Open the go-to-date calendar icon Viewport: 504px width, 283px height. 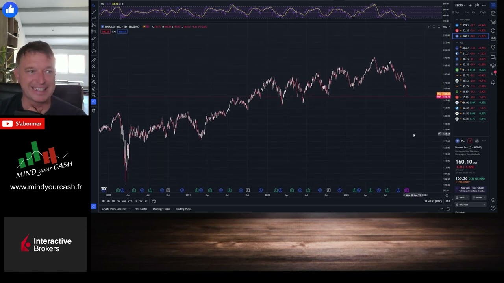click(x=154, y=201)
